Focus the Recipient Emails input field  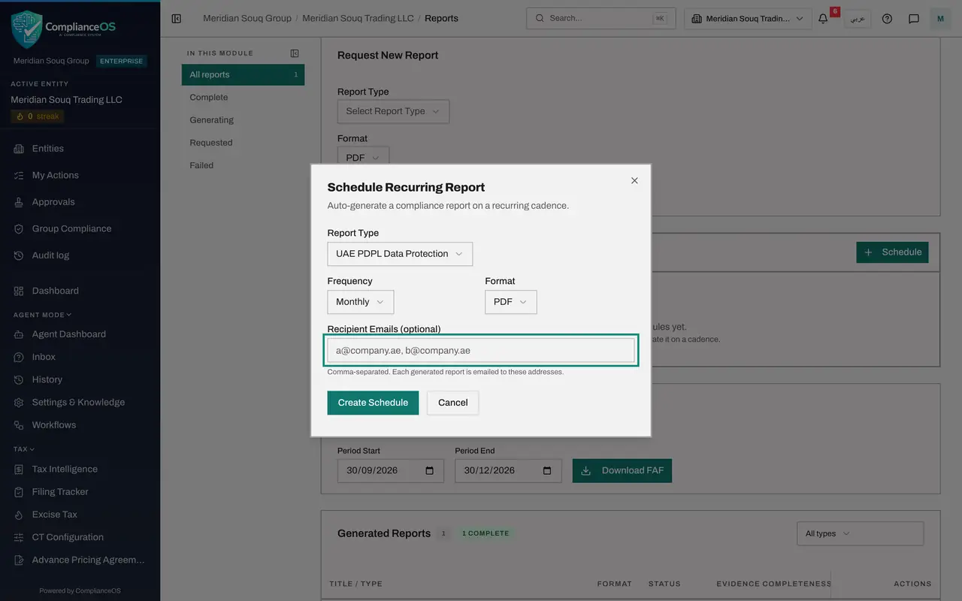coord(481,350)
